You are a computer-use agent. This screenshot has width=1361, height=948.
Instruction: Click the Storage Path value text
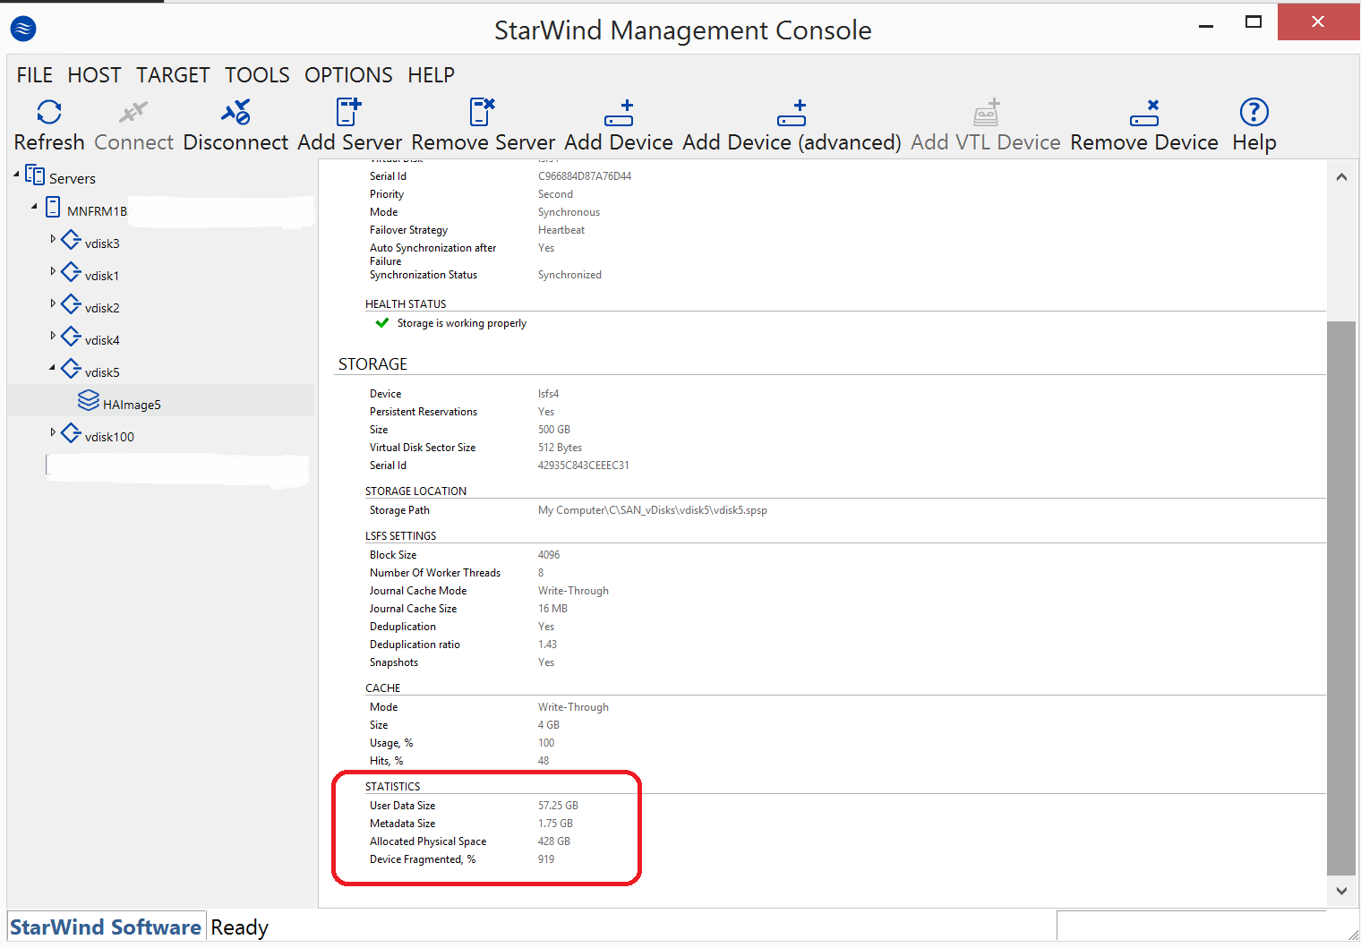(653, 510)
